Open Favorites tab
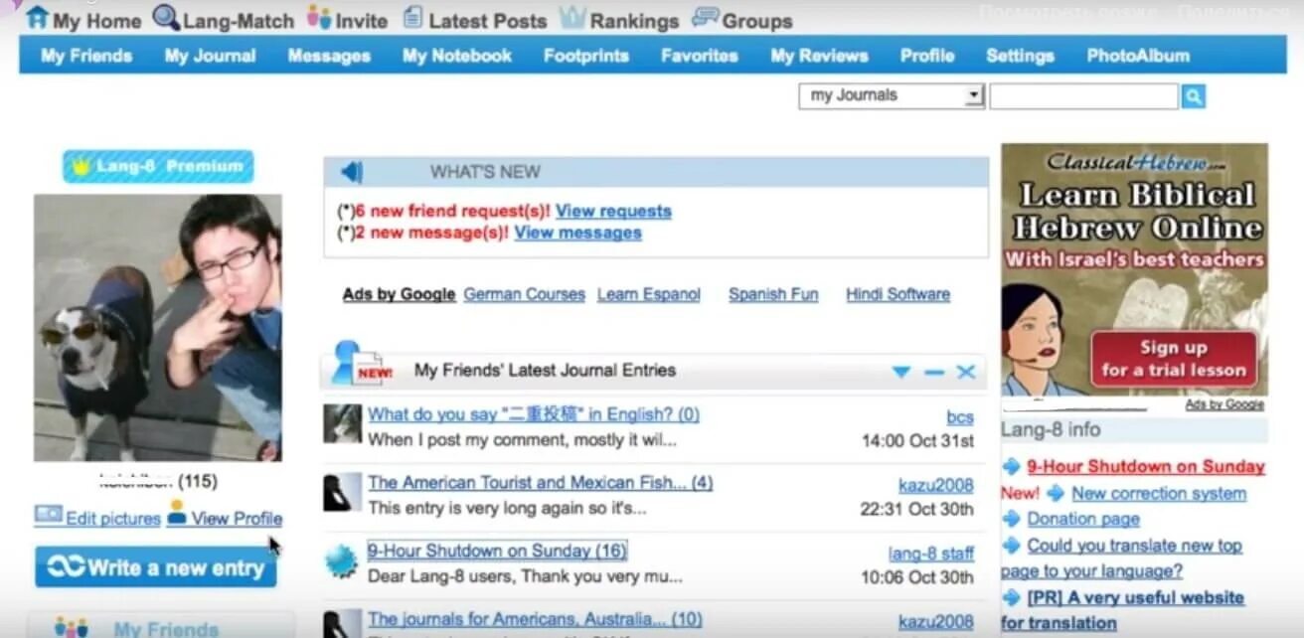Viewport: 1304px width, 638px height. (x=700, y=56)
